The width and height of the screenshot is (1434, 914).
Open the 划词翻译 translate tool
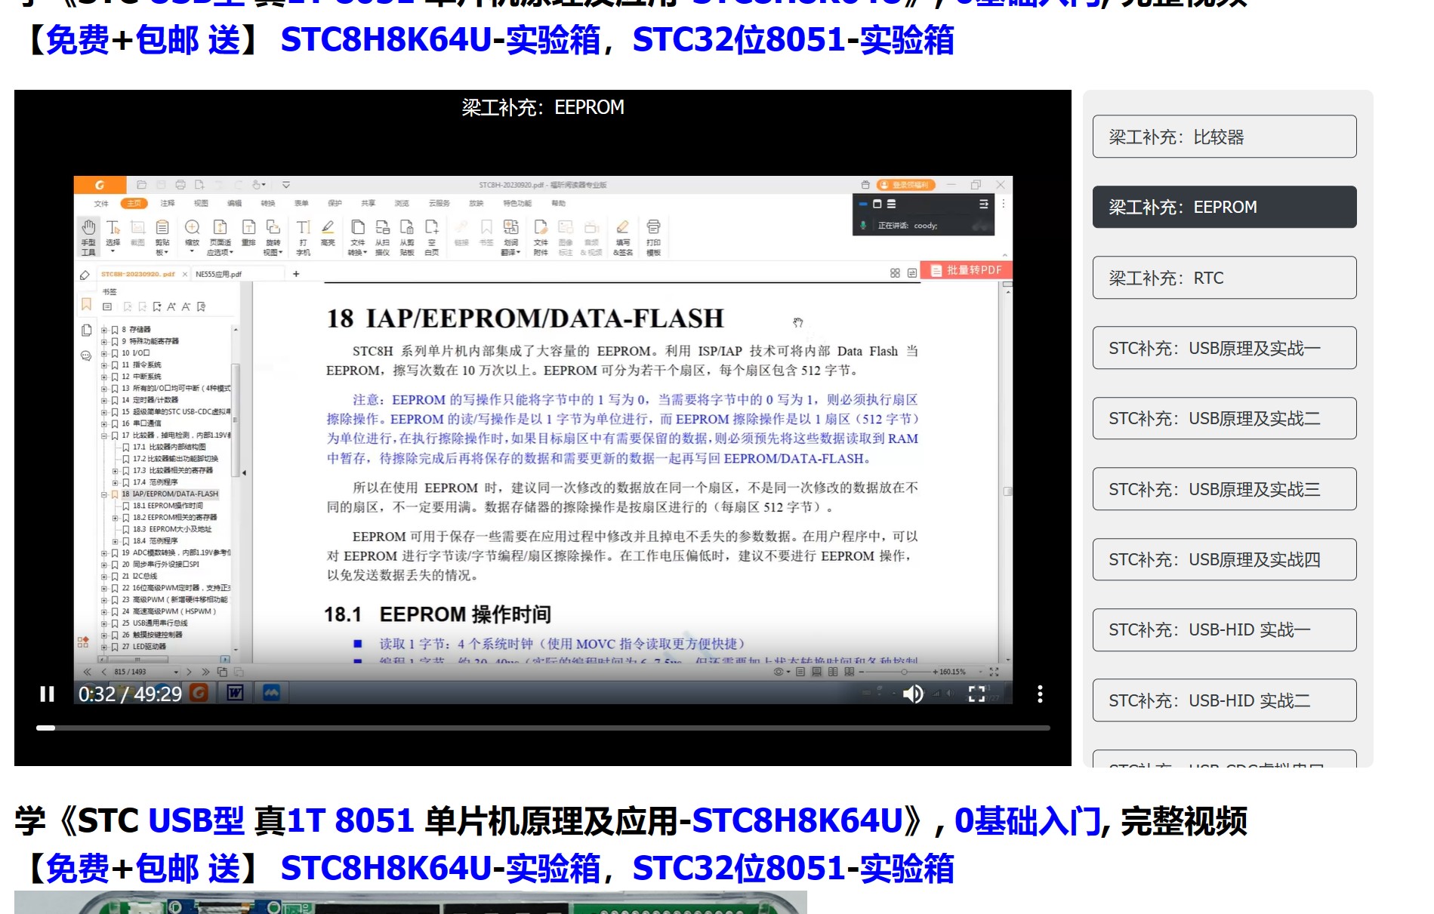point(511,236)
